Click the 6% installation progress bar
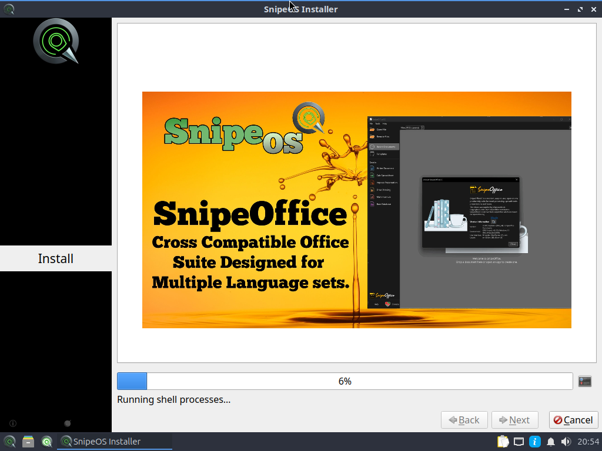The height and width of the screenshot is (451, 602). coord(345,381)
